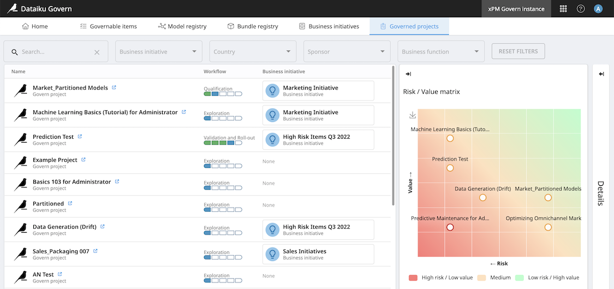Click Validation and Roll-out workflow progress bar
This screenshot has height=289, width=614.
(x=223, y=143)
